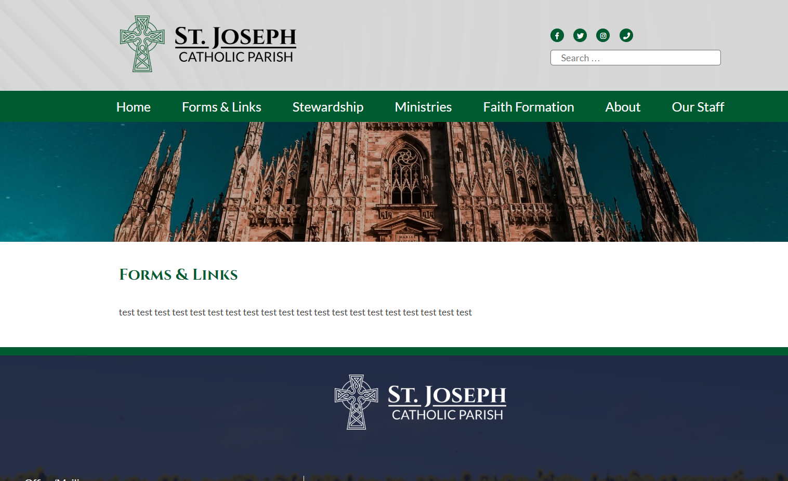Click the Forms & Links page heading
788x481 pixels.
click(178, 274)
